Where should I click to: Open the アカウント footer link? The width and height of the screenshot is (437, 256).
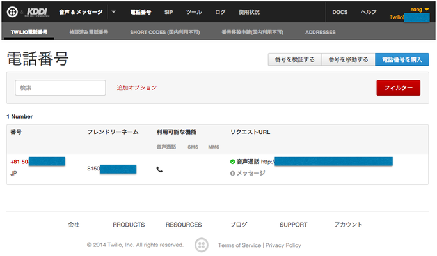click(348, 225)
